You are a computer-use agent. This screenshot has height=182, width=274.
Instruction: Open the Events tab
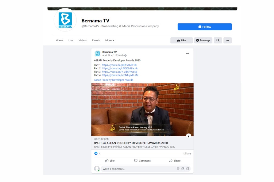pyautogui.click(x=96, y=40)
